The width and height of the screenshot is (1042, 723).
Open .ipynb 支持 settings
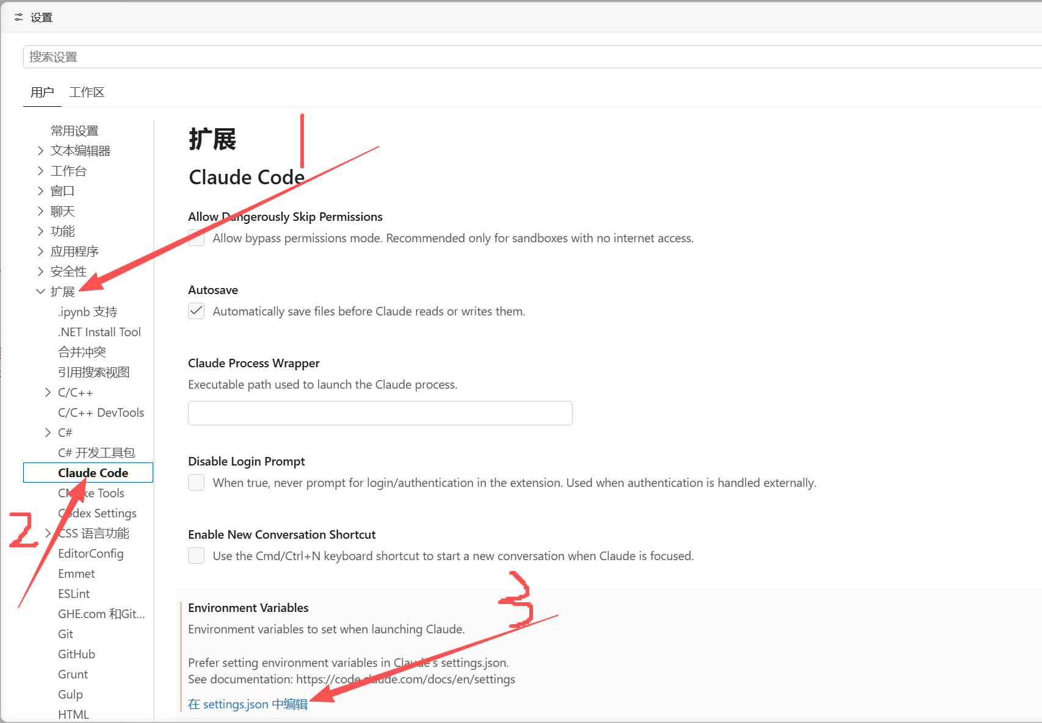click(x=87, y=312)
